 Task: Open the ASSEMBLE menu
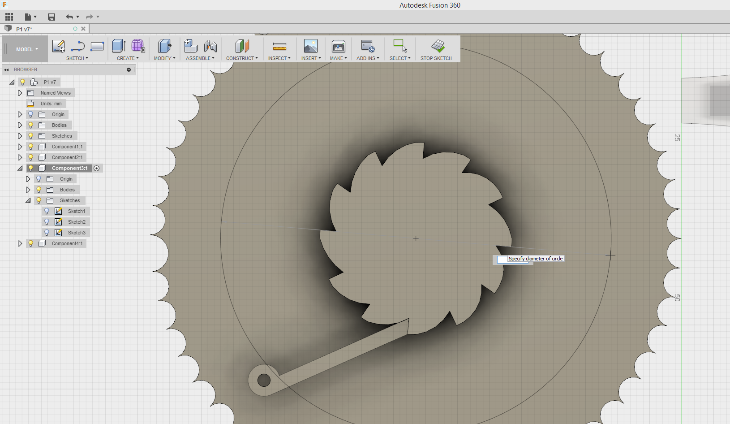coord(200,58)
